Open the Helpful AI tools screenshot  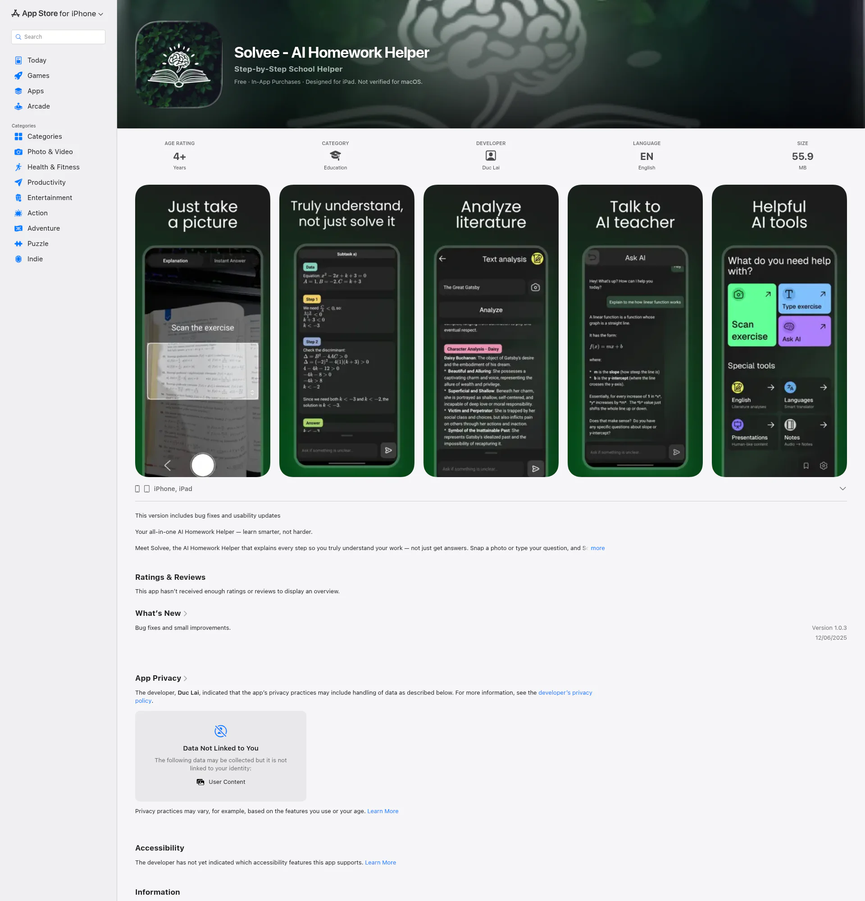coord(779,331)
